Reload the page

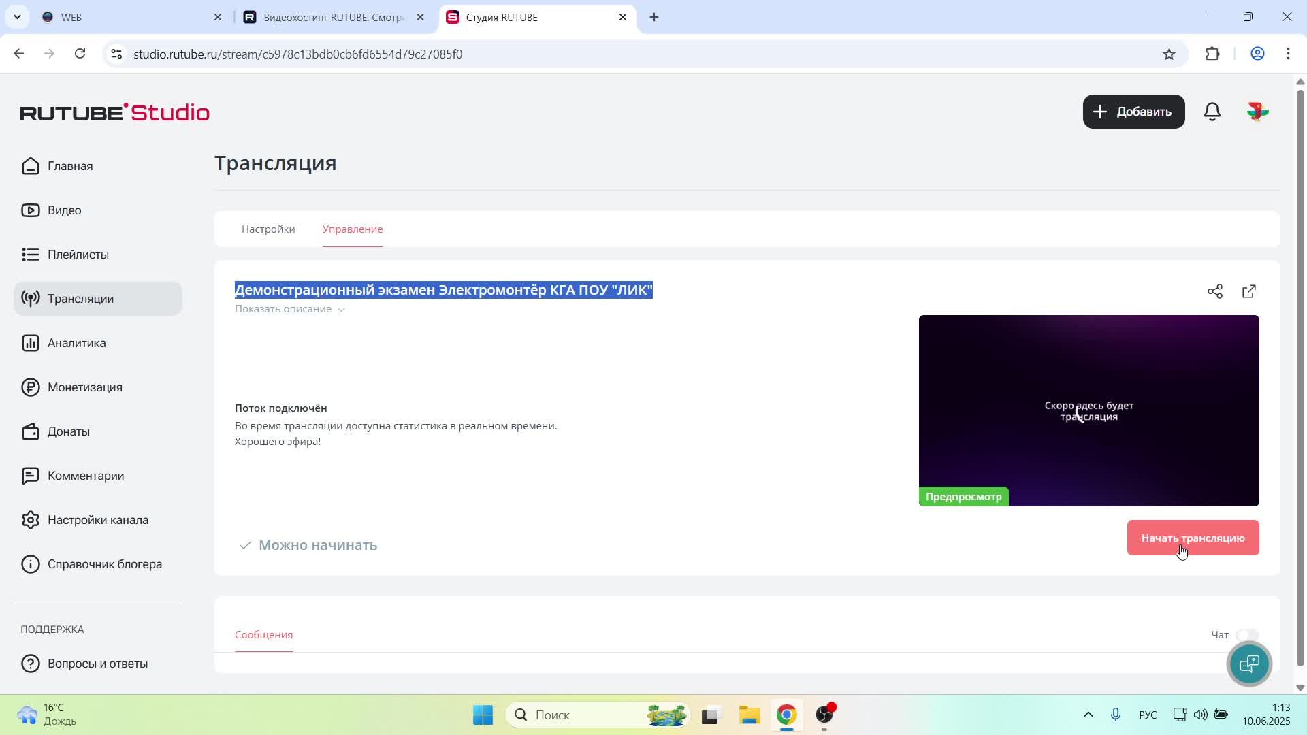coord(80,54)
